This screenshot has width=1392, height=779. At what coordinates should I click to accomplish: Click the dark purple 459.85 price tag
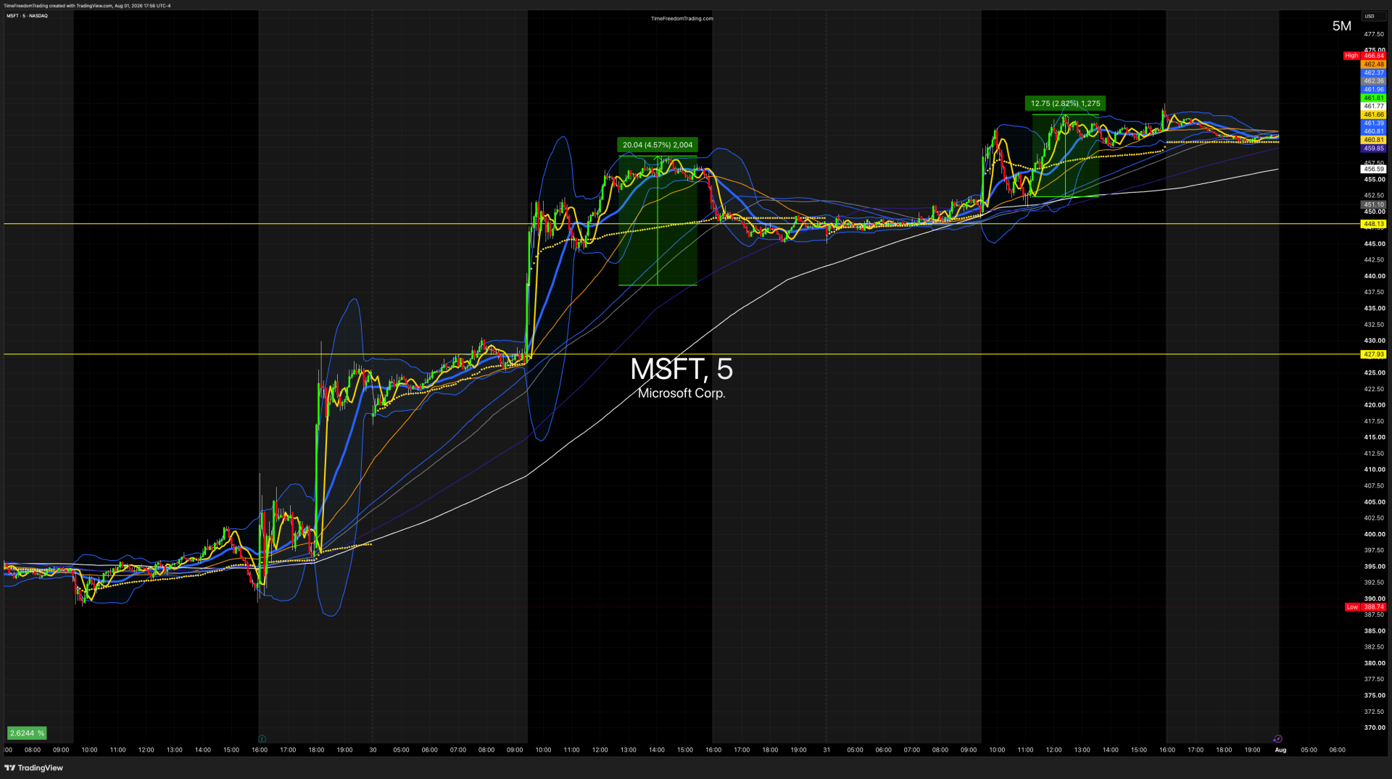click(x=1373, y=149)
